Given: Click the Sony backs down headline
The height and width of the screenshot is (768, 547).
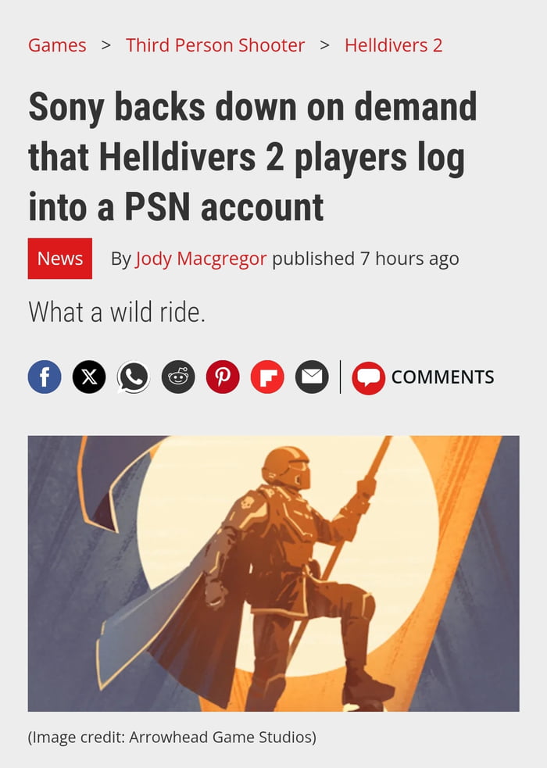Looking at the screenshot, I should pos(252,157).
